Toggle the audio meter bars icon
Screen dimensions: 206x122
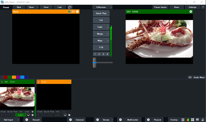click(188, 120)
